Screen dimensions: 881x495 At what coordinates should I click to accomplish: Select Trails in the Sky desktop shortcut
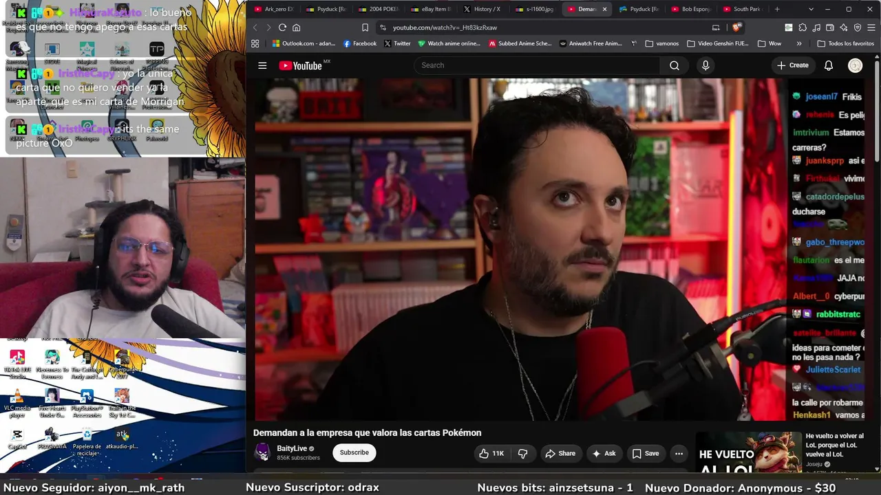click(122, 403)
